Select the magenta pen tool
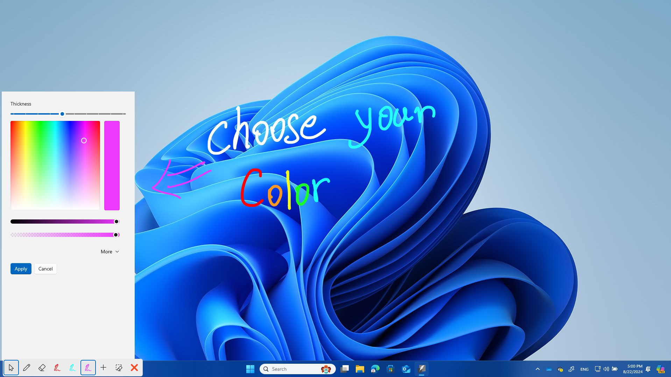The height and width of the screenshot is (377, 671). pyautogui.click(x=88, y=368)
